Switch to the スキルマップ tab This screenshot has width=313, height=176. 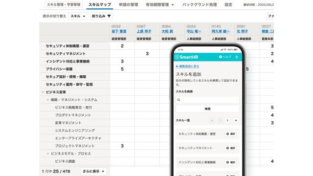(x=100, y=4)
